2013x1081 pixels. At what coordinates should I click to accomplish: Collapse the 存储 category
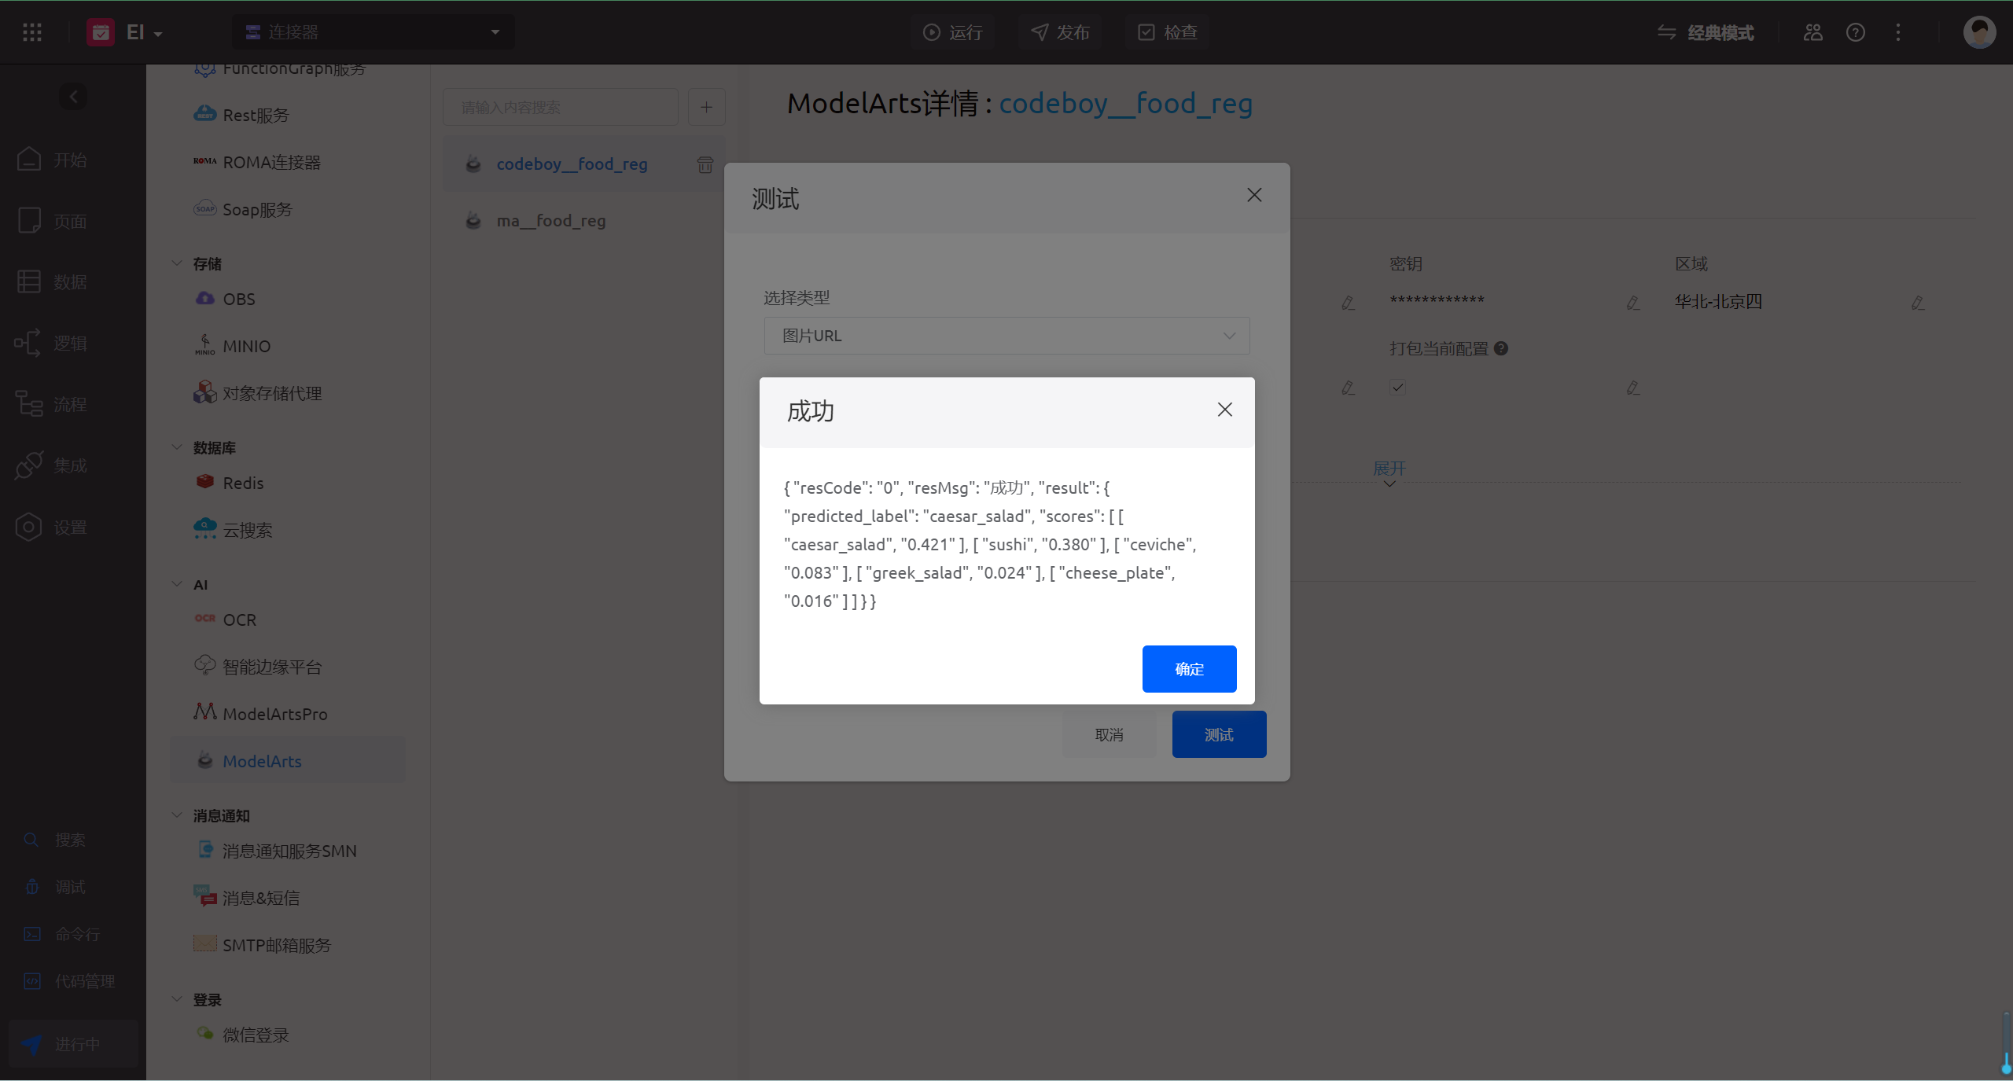[x=177, y=263]
